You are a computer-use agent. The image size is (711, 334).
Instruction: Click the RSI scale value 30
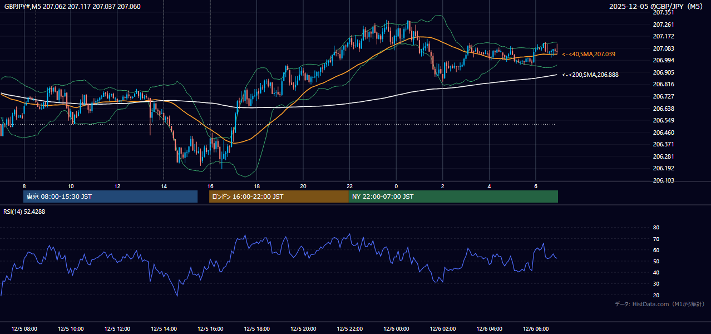[656, 284]
